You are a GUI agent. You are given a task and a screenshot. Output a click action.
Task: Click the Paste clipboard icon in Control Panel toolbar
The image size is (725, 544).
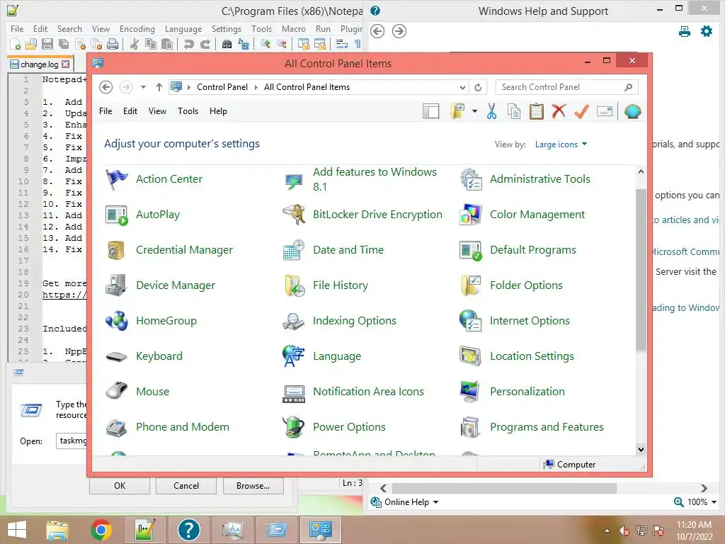pos(537,111)
